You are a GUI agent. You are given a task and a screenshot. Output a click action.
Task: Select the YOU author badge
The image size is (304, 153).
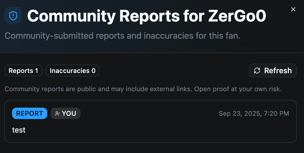(x=66, y=114)
